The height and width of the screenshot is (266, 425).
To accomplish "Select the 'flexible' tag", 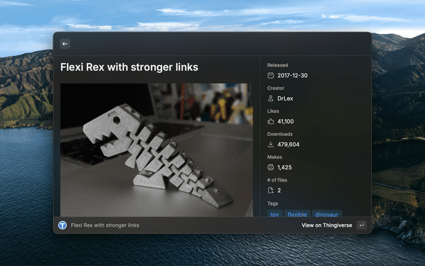I will [297, 214].
